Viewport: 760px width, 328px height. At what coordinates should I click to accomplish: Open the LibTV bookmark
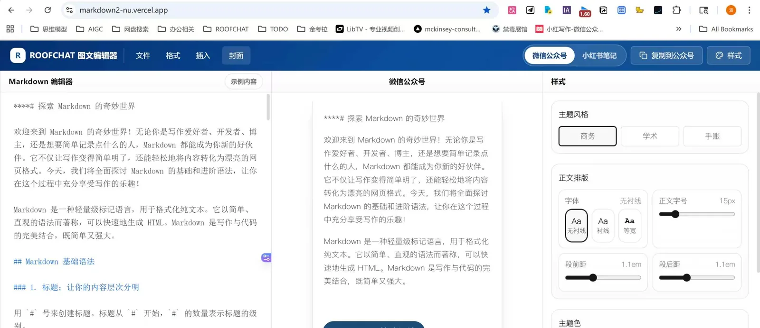click(x=370, y=29)
